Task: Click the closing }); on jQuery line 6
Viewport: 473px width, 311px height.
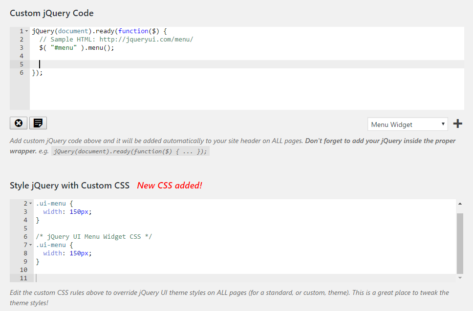Action: tap(37, 73)
